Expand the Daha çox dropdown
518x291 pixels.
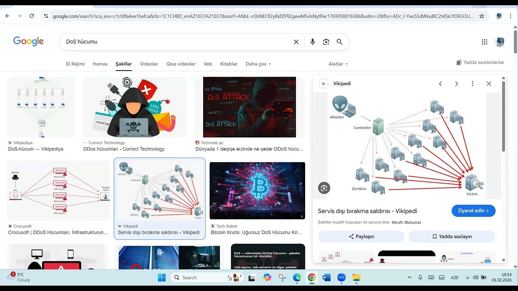258,64
